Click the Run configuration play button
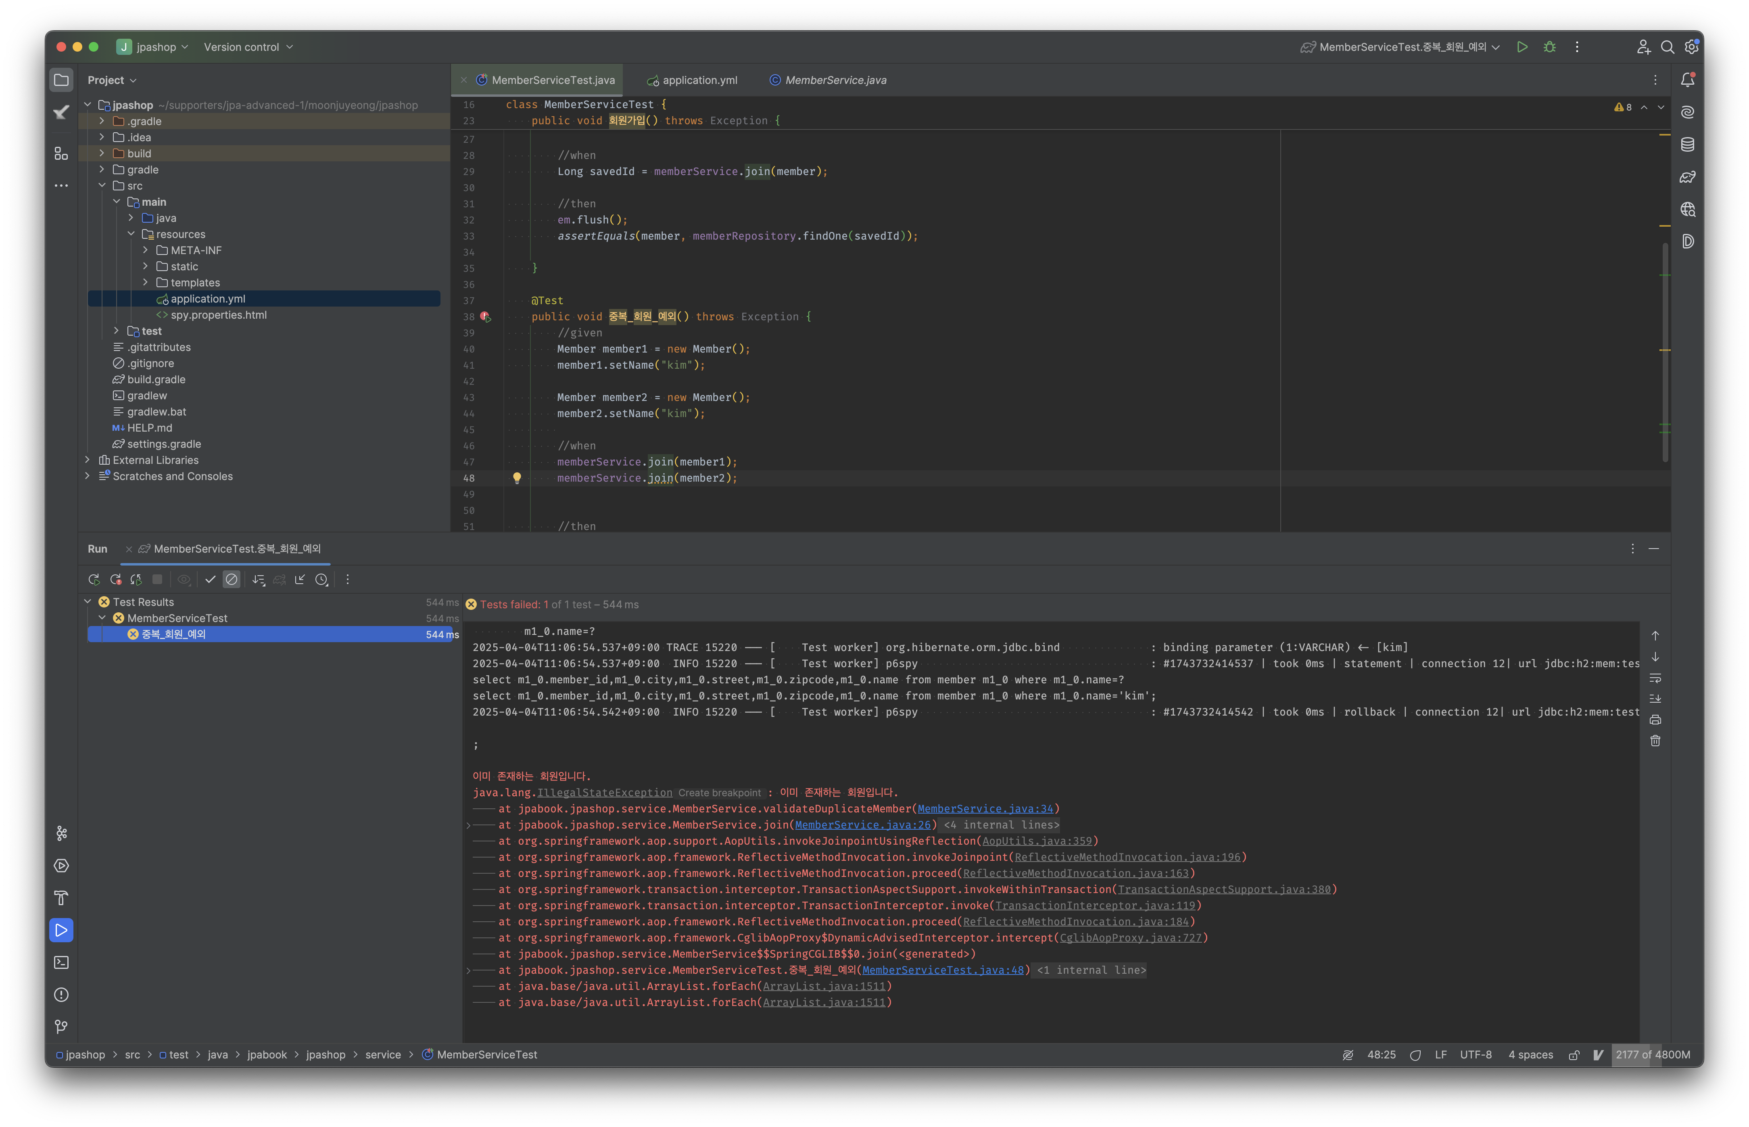The width and height of the screenshot is (1749, 1127). (1522, 47)
